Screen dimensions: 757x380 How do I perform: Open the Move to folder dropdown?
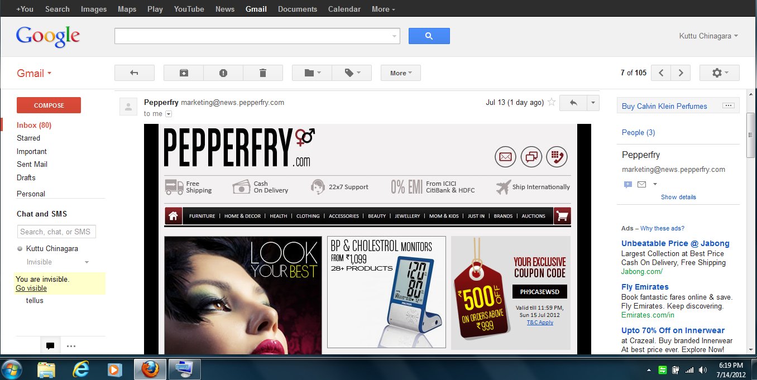pyautogui.click(x=312, y=73)
